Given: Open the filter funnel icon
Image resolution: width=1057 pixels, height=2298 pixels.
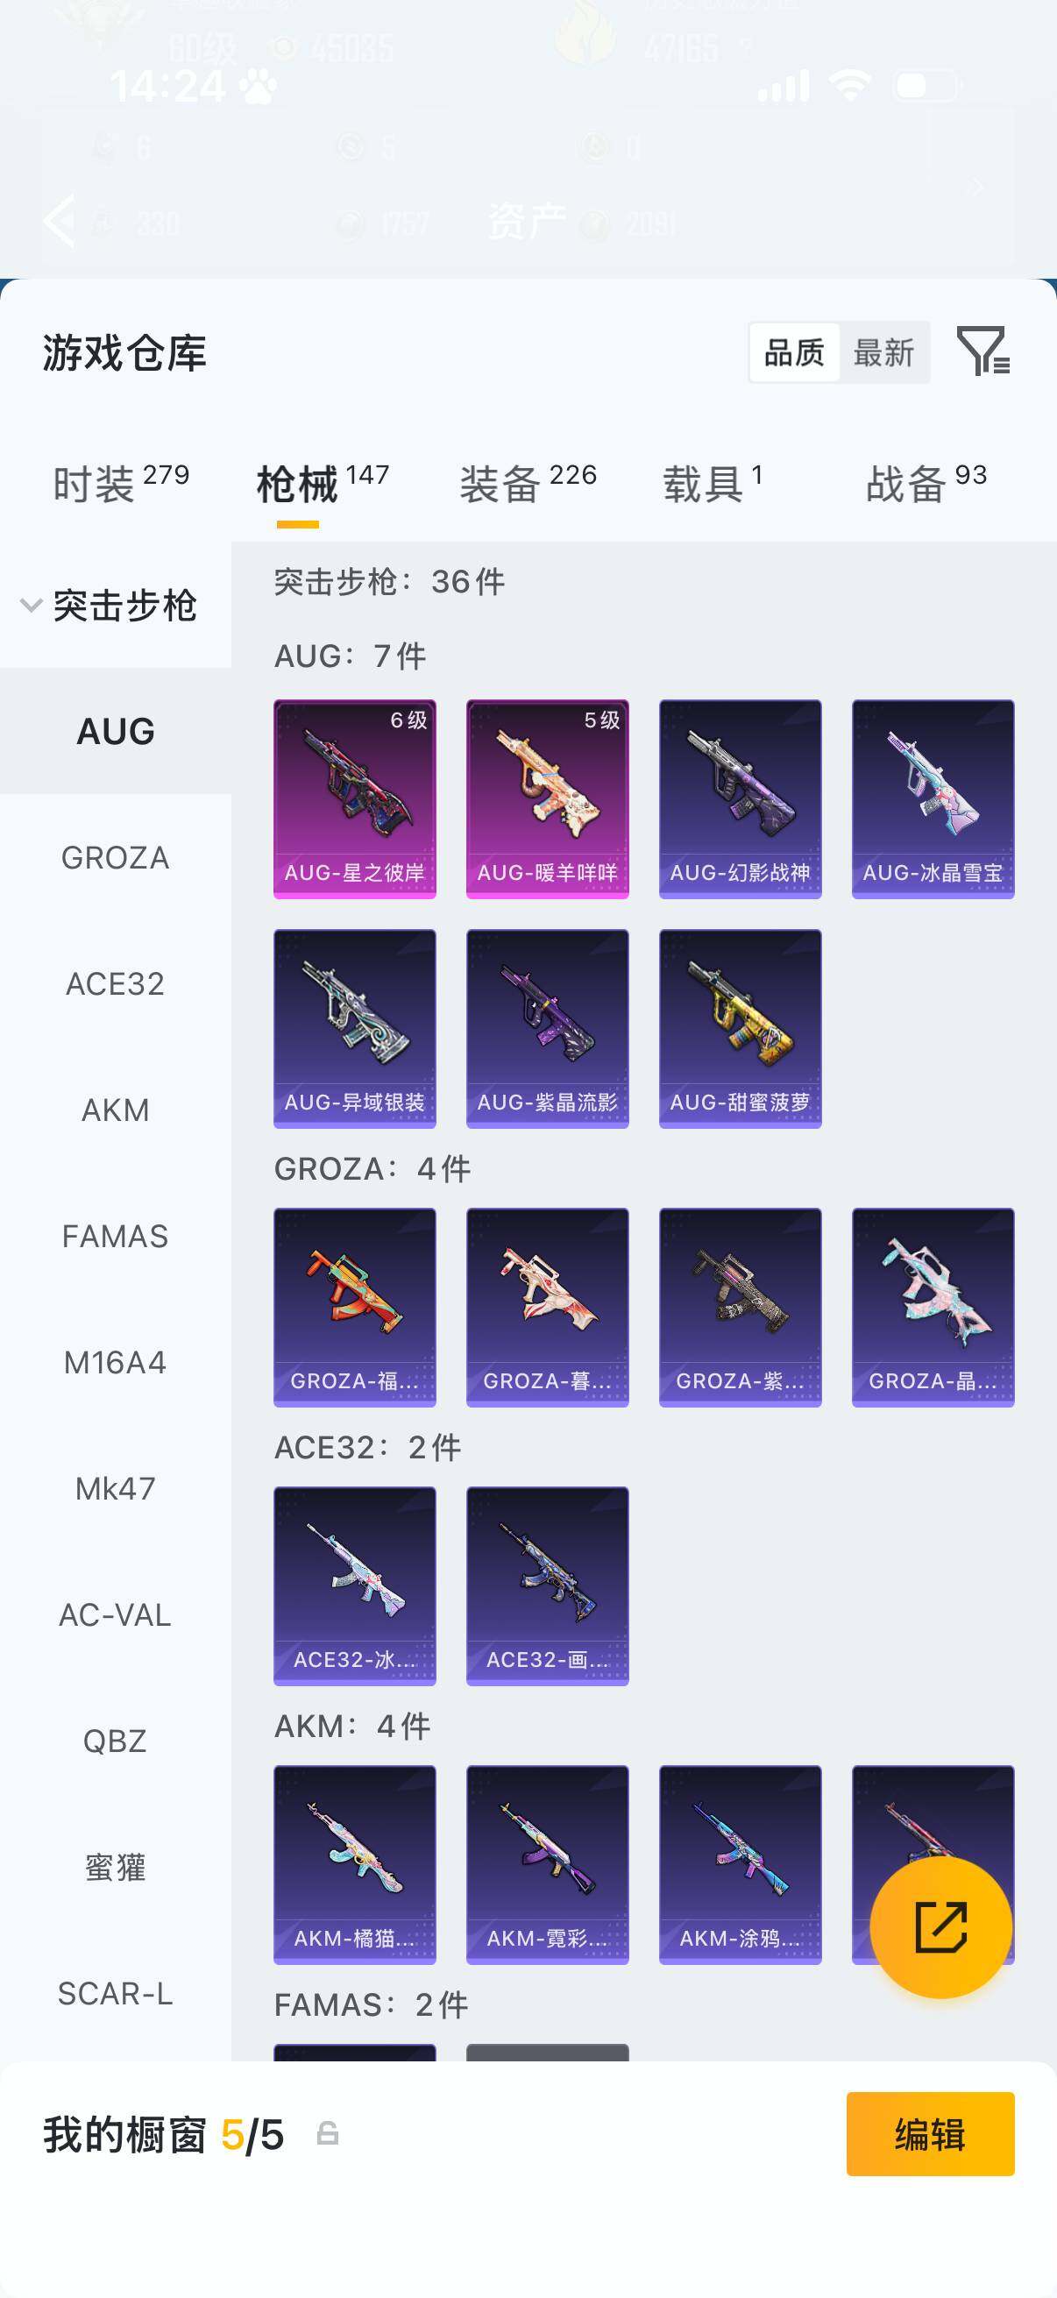Looking at the screenshot, I should click(983, 351).
